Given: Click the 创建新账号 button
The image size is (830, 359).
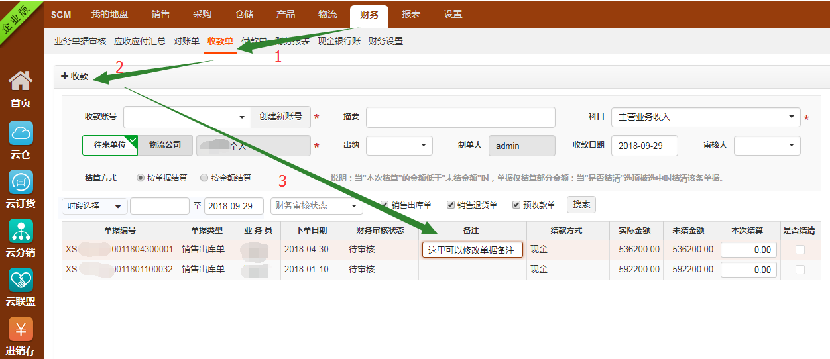Looking at the screenshot, I should coord(280,117).
